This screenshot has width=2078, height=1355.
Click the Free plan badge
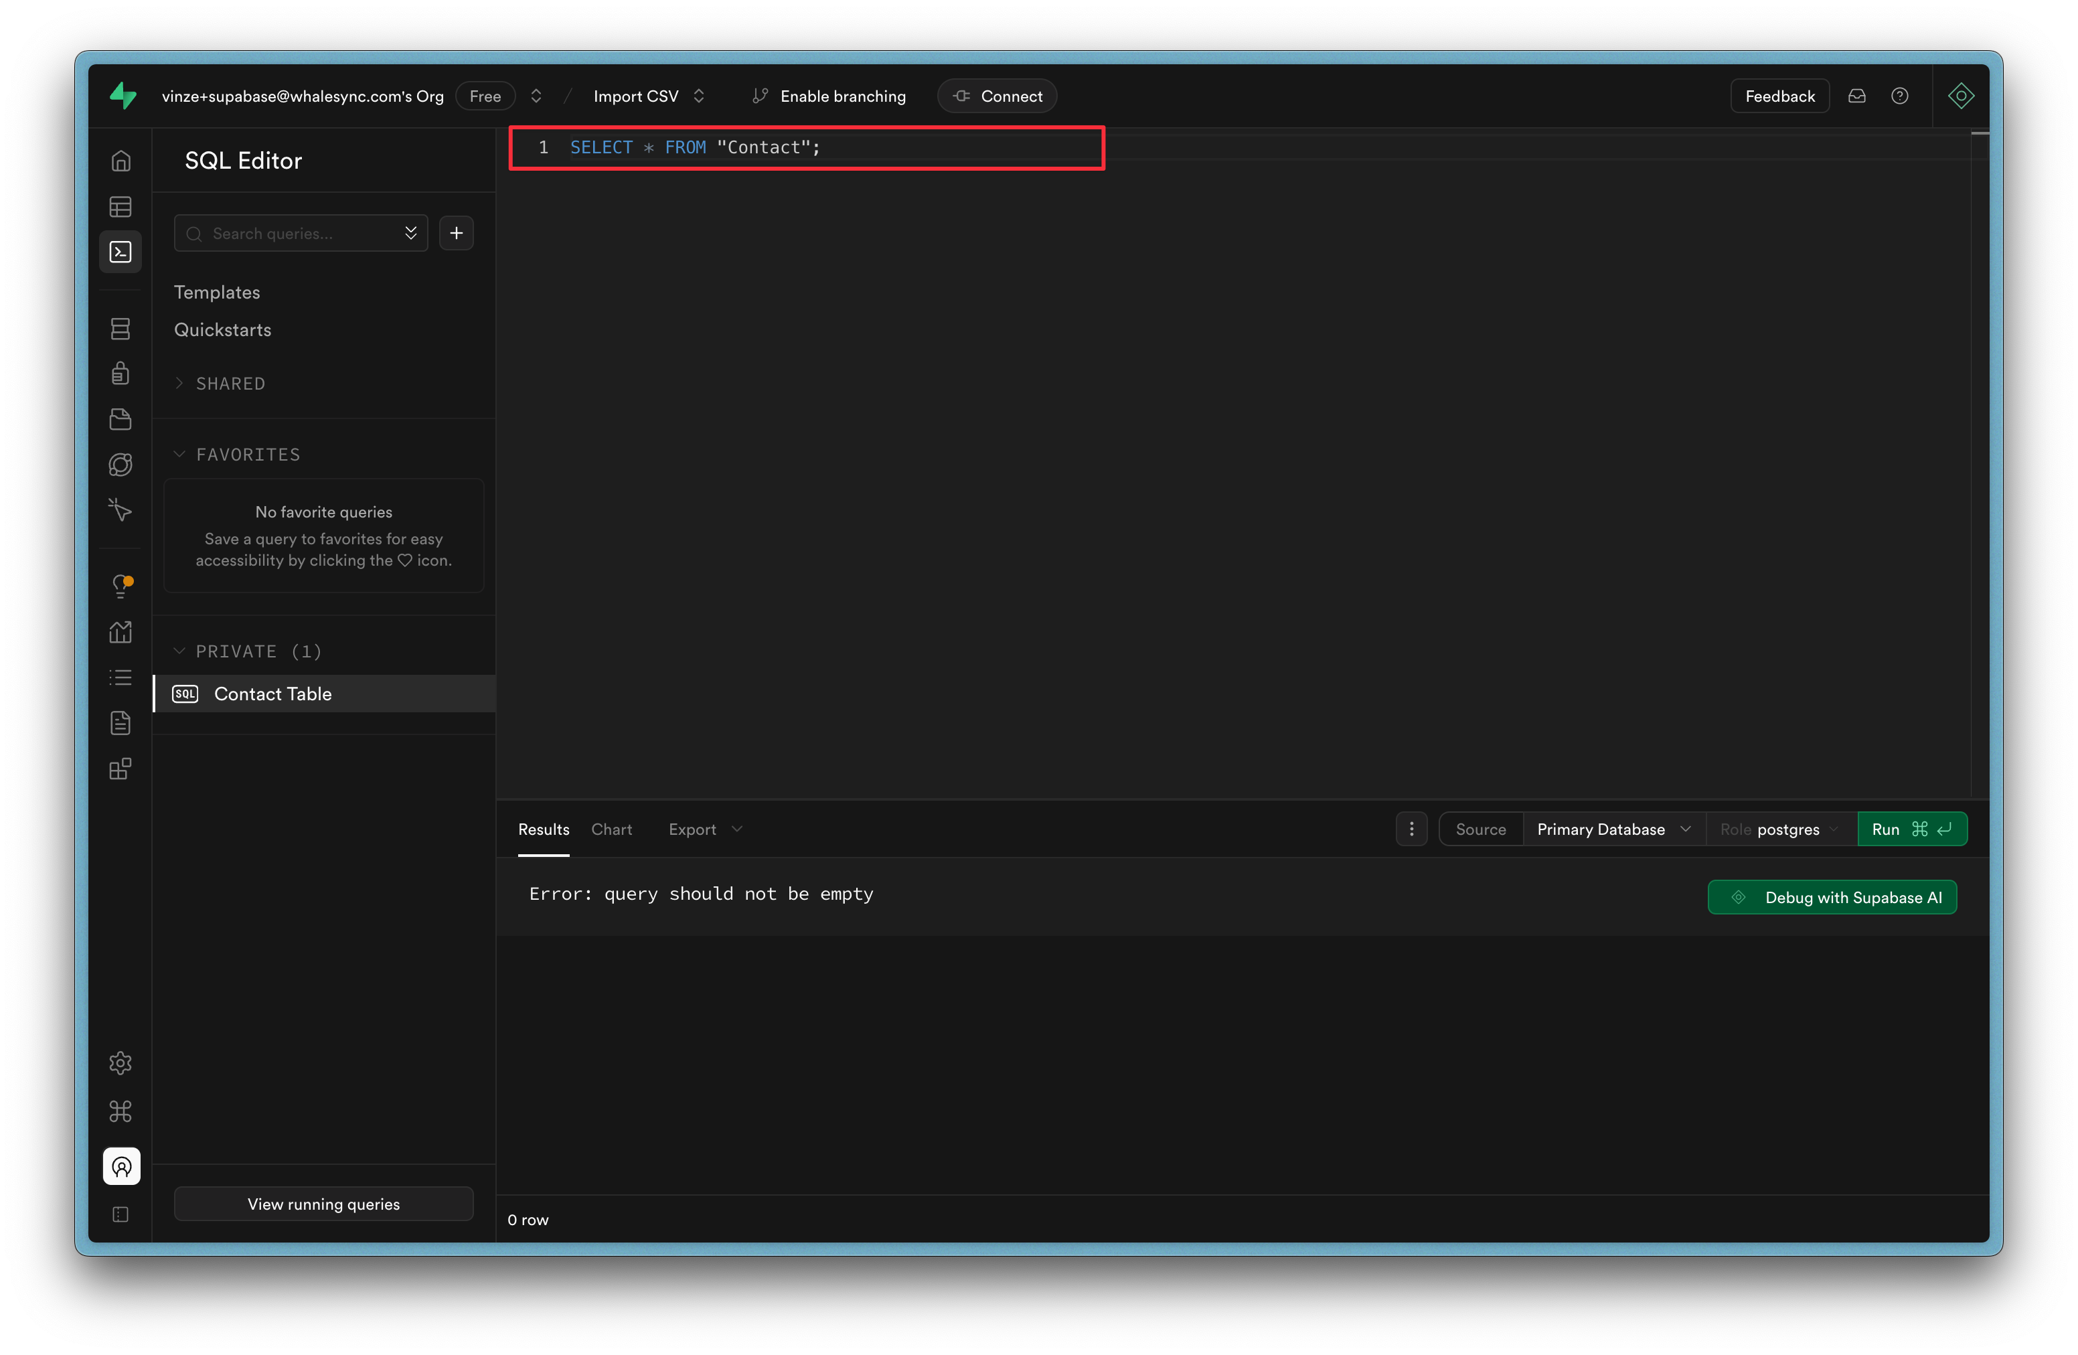[x=485, y=96]
